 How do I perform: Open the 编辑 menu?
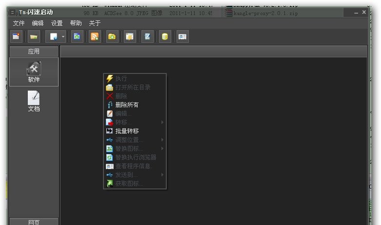38,23
